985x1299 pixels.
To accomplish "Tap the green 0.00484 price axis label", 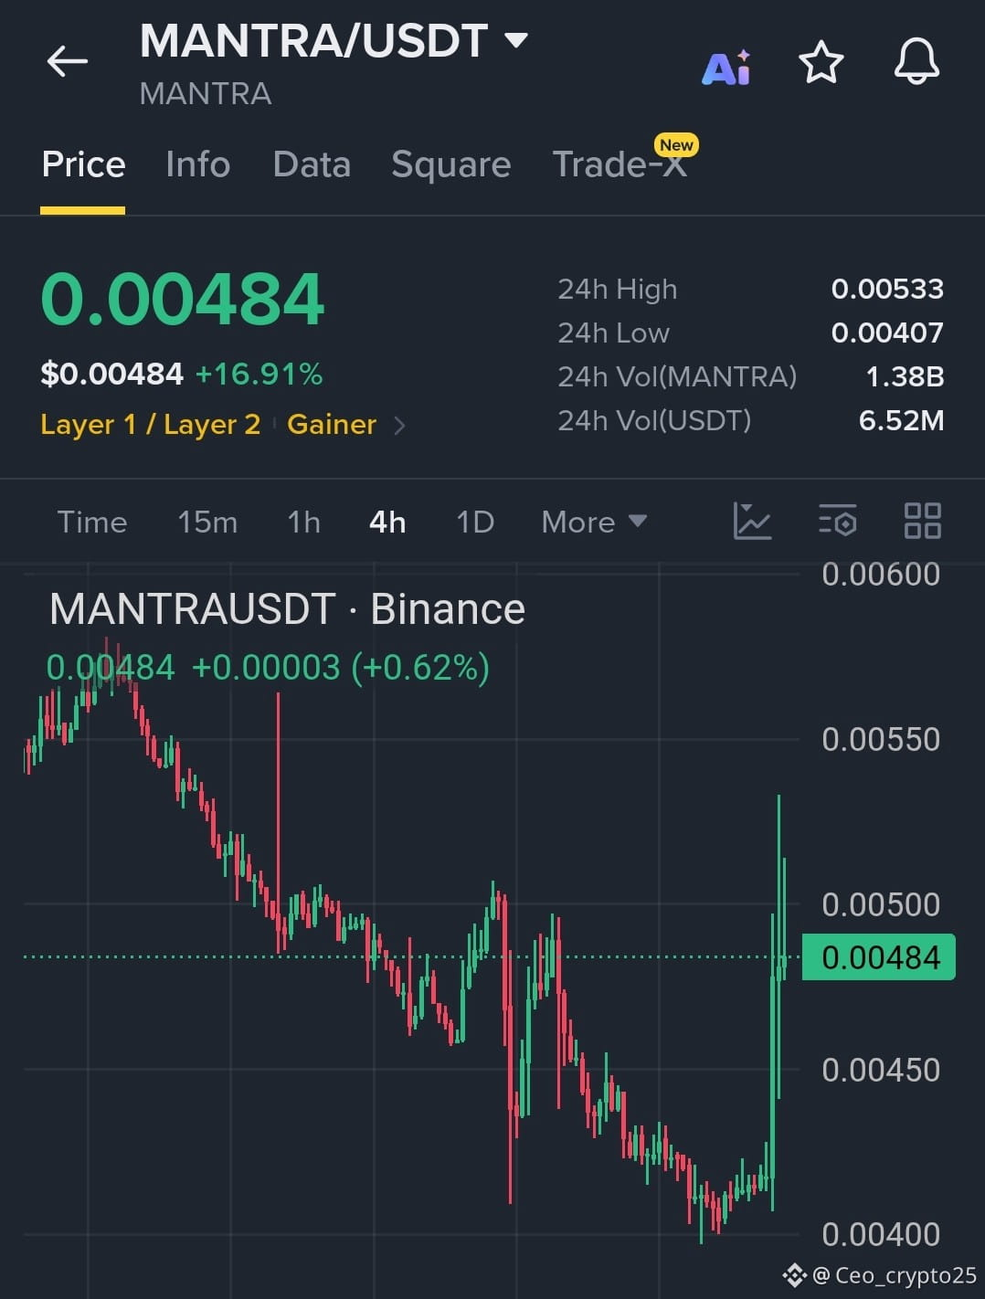I will pyautogui.click(x=879, y=957).
